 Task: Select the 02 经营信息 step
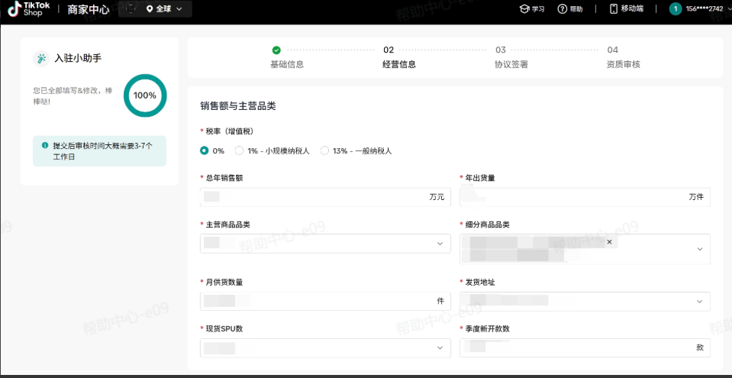(399, 57)
